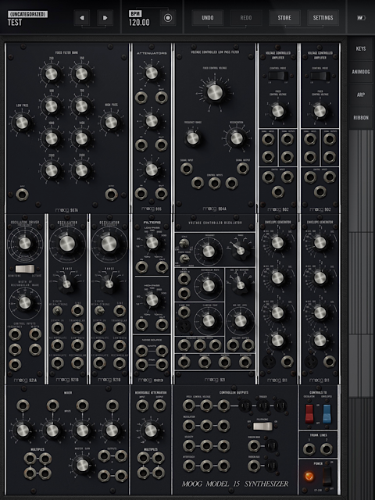The width and height of the screenshot is (375, 500).
Task: Tap the 904A signal input jack
Action: pos(187,169)
